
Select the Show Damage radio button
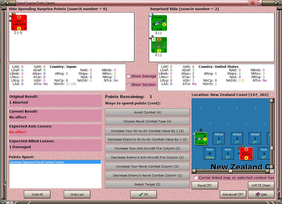coord(128,76)
